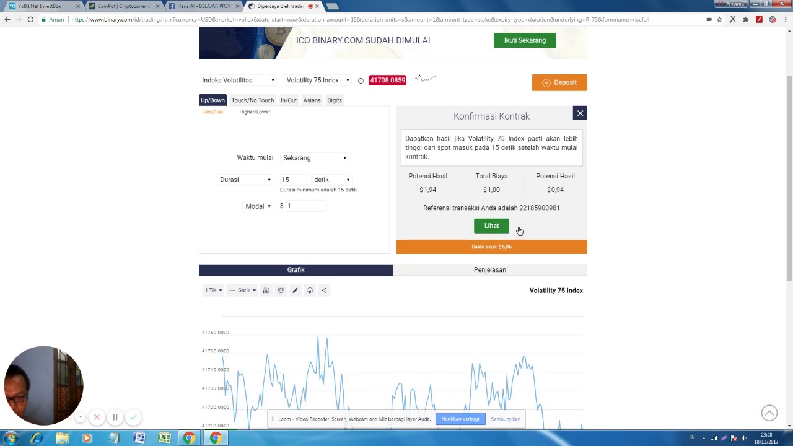Click the spot price 41708.0859
This screenshot has height=446, width=793.
387,80
